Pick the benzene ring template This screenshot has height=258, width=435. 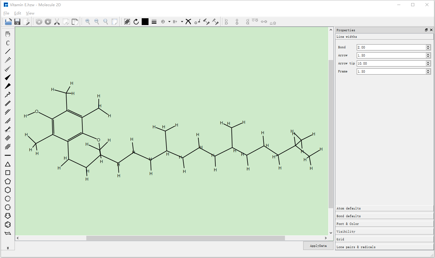[8, 225]
